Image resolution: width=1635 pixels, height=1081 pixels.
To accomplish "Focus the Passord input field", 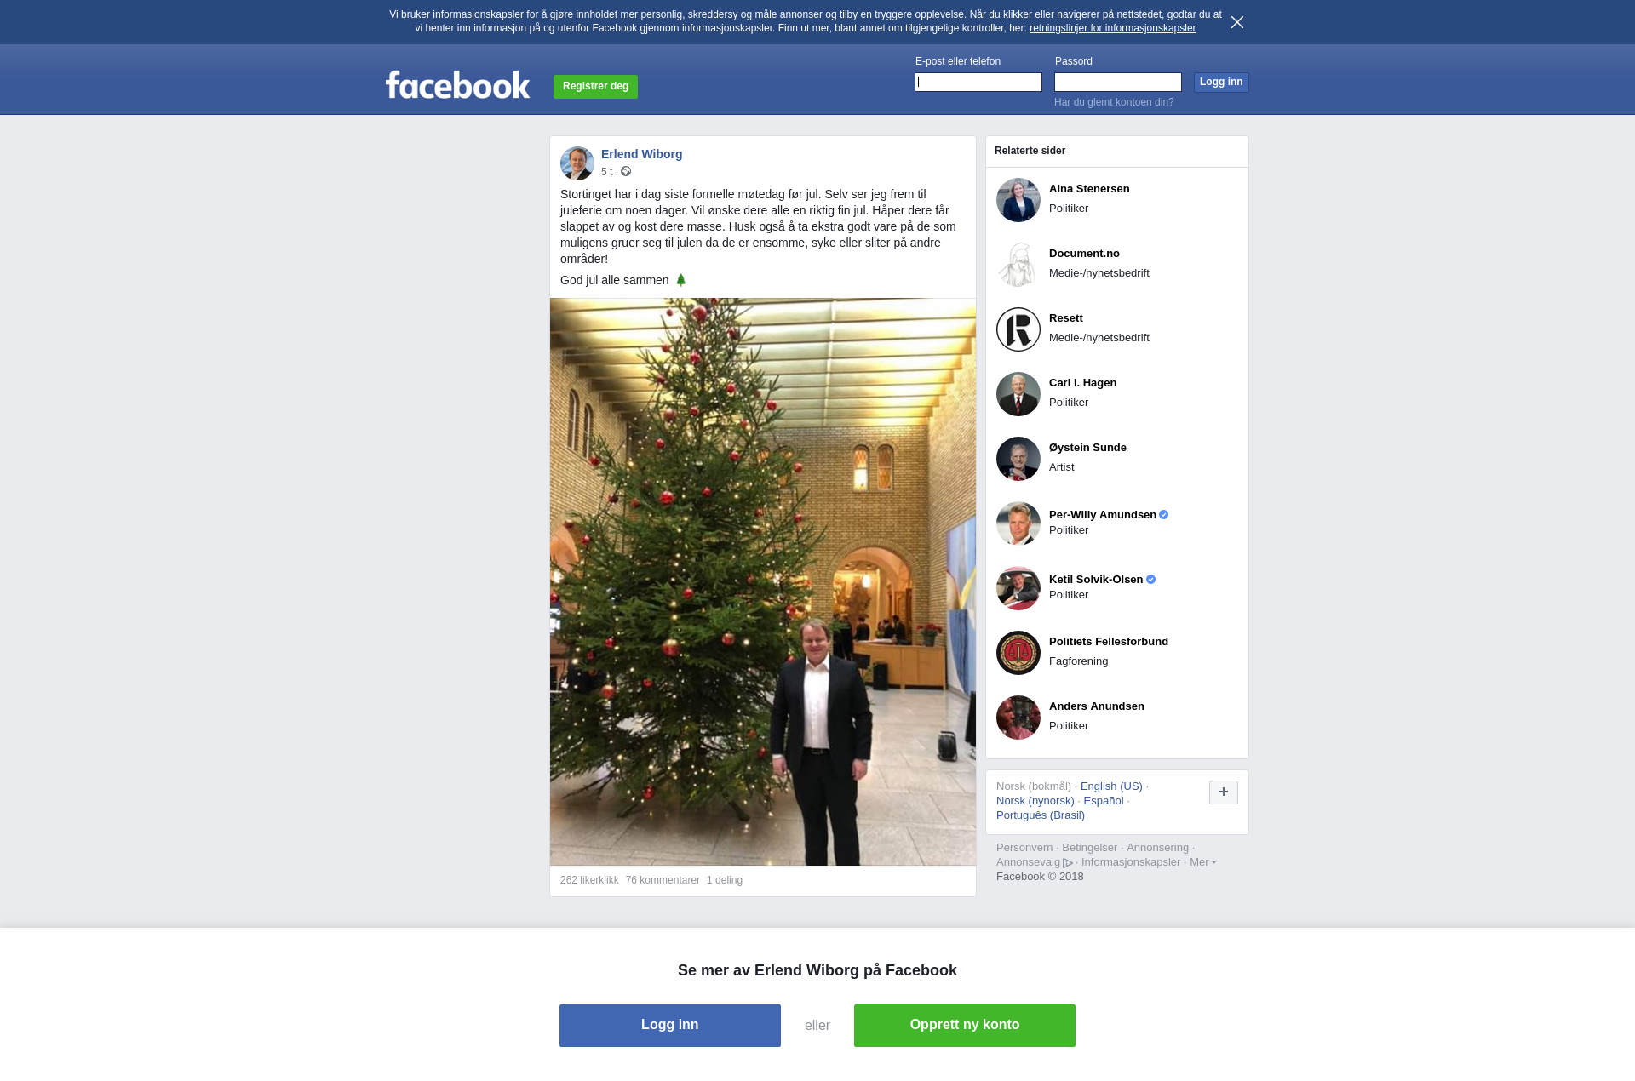I will tap(1118, 83).
